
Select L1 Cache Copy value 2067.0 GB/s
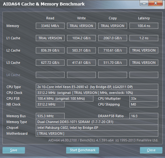(x=113, y=38)
